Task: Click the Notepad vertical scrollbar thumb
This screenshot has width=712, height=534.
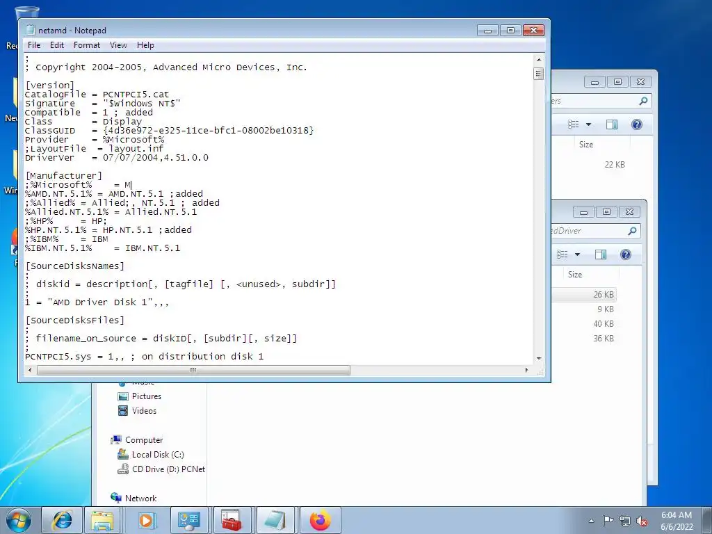Action: click(x=539, y=74)
